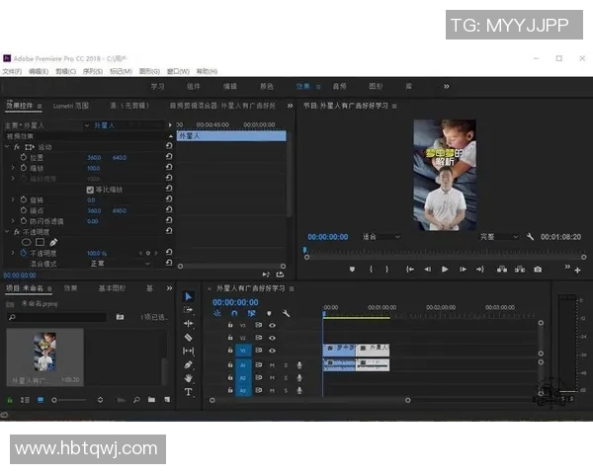593x474 pixels.
Task: Go to Out point in monitor
Action: click(x=480, y=270)
